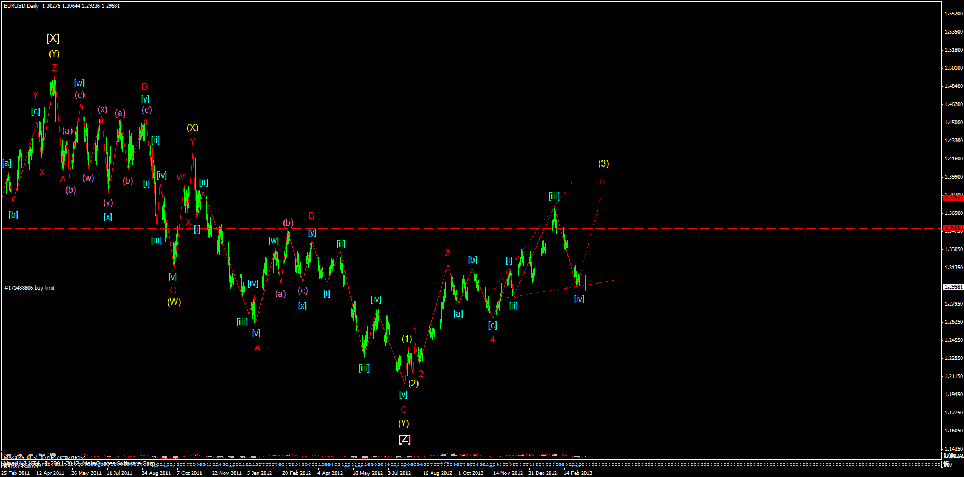Click the 4 Apr 2012 date label
The height and width of the screenshot is (477, 964).
click(x=330, y=473)
